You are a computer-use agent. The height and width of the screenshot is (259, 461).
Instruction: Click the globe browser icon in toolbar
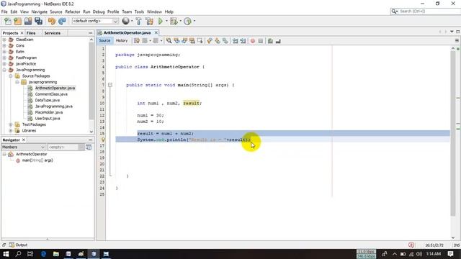pos(126,21)
